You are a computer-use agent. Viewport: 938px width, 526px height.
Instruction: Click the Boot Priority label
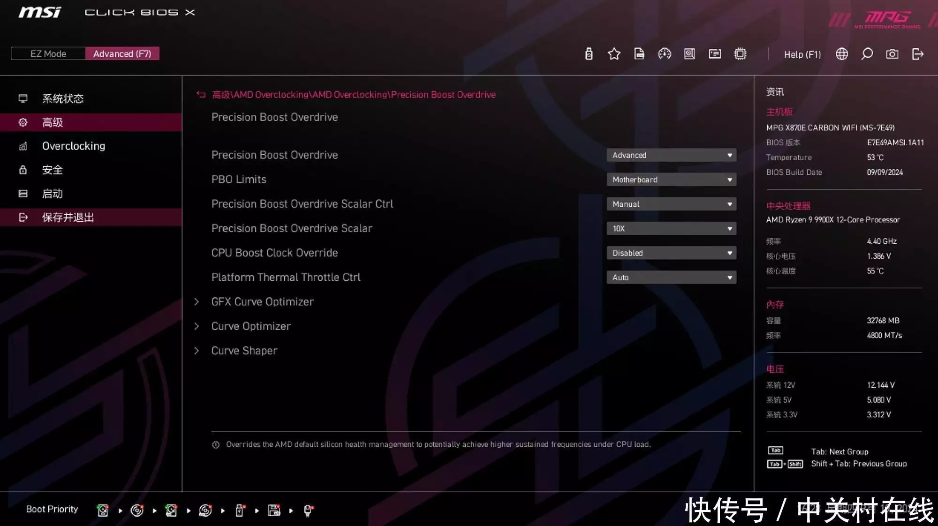coord(52,509)
